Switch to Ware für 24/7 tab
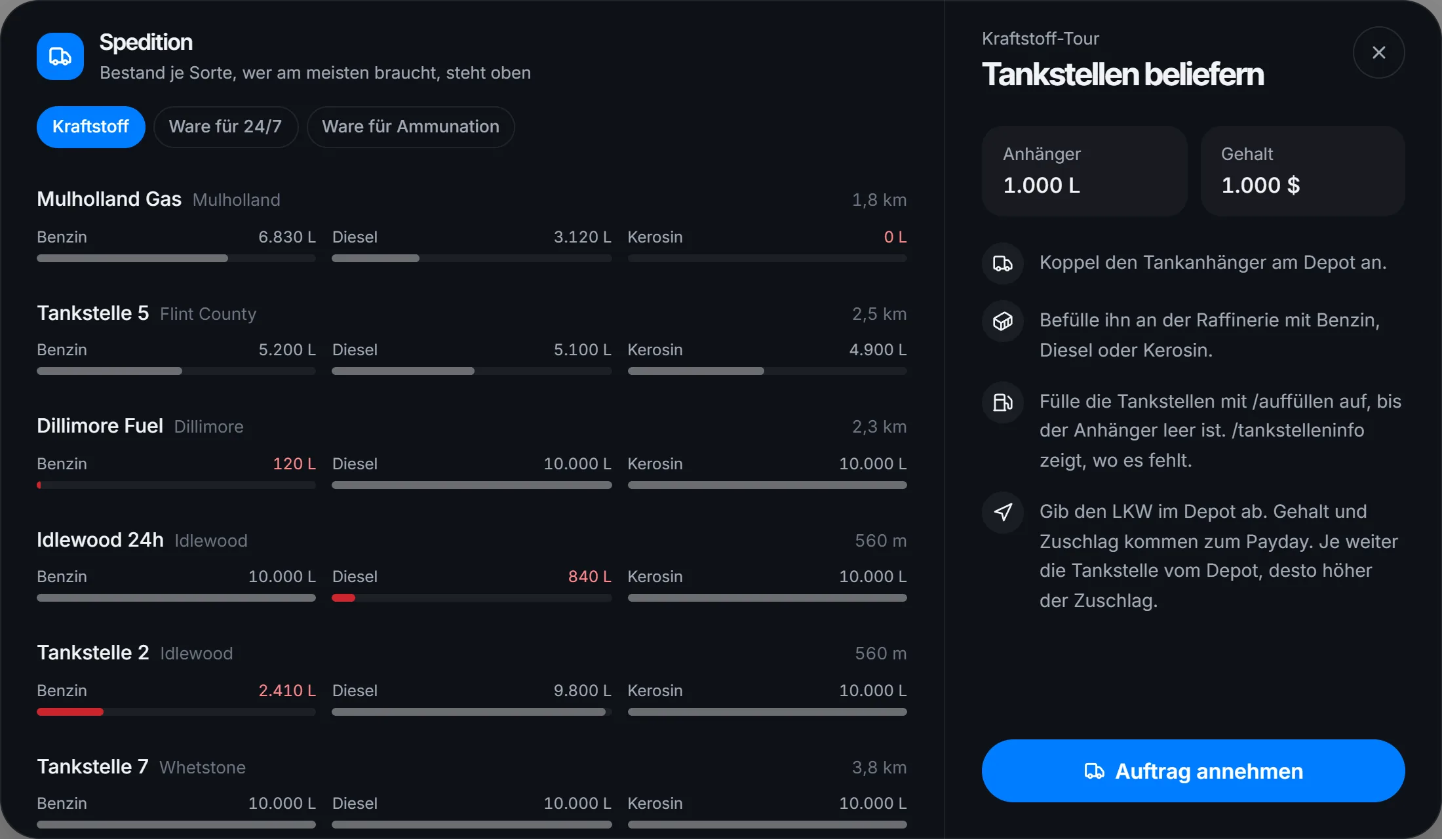 (225, 127)
